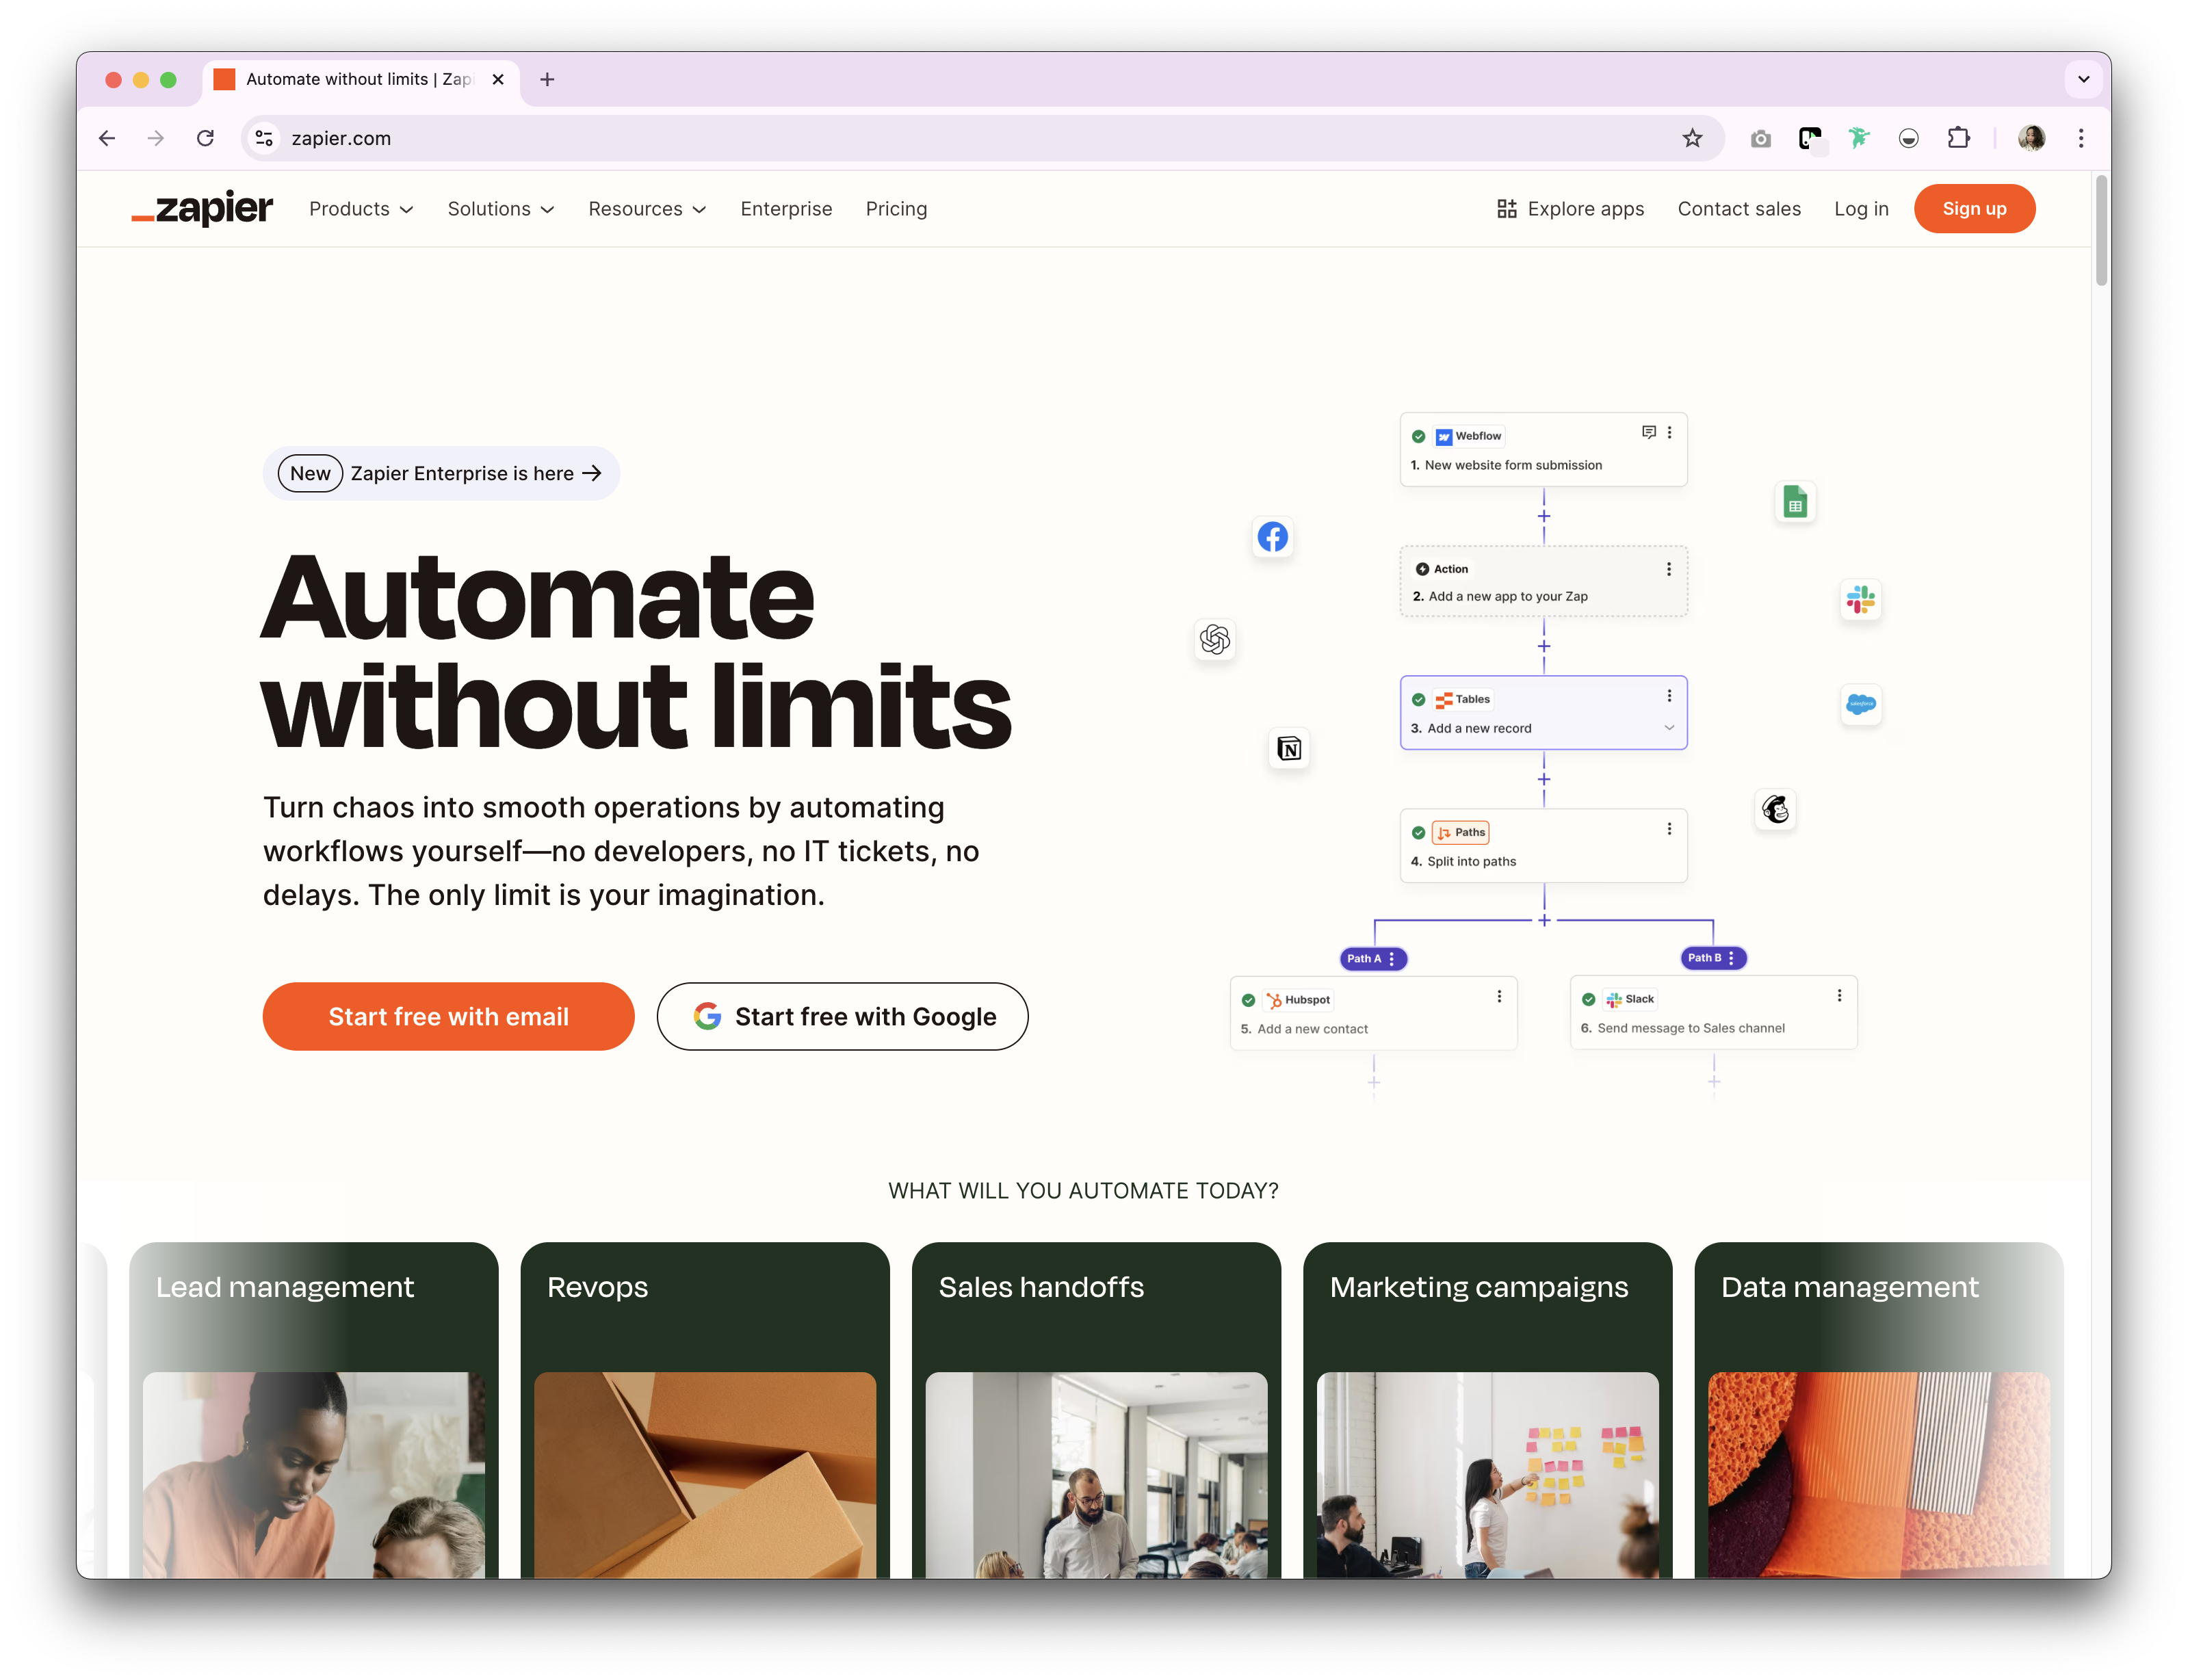Open the Products dropdown menu
Screen dimensions: 2188x1680
pyautogui.click(x=361, y=209)
